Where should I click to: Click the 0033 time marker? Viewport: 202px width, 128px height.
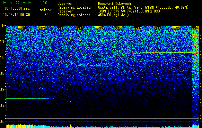[x=60, y=28]
